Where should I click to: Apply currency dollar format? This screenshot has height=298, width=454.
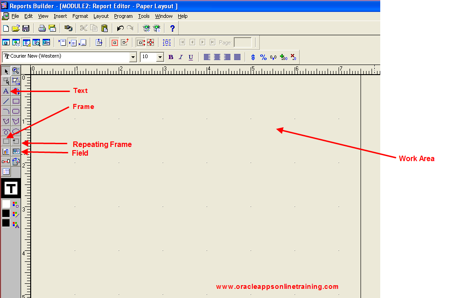pos(253,57)
